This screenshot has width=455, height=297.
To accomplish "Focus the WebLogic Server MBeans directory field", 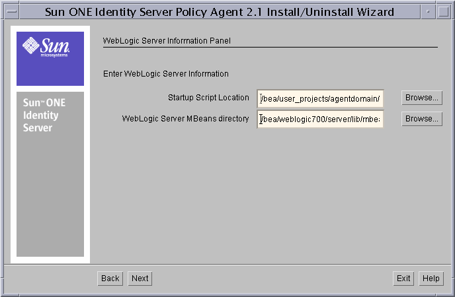I will pos(320,119).
